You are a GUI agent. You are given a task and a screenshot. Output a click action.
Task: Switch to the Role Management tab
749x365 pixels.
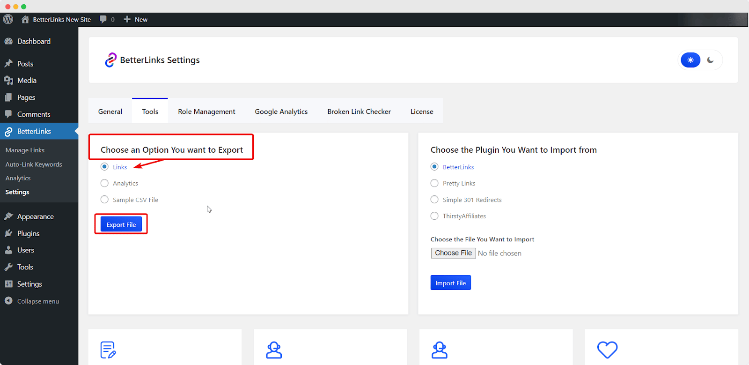[x=206, y=112]
